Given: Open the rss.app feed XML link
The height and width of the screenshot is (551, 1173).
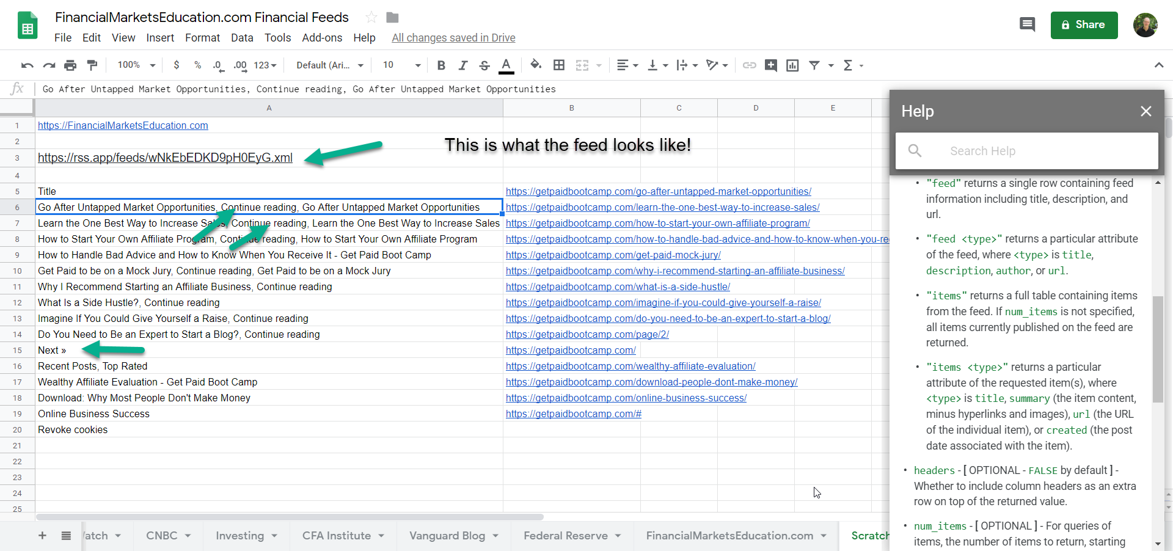Looking at the screenshot, I should coord(165,158).
